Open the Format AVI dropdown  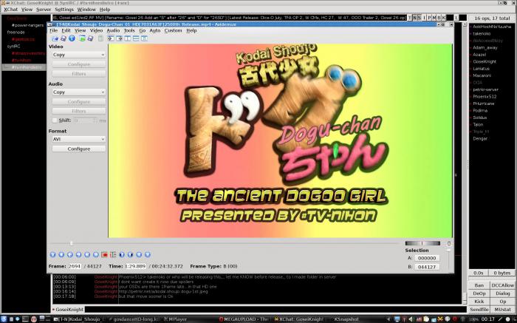pyautogui.click(x=79, y=139)
